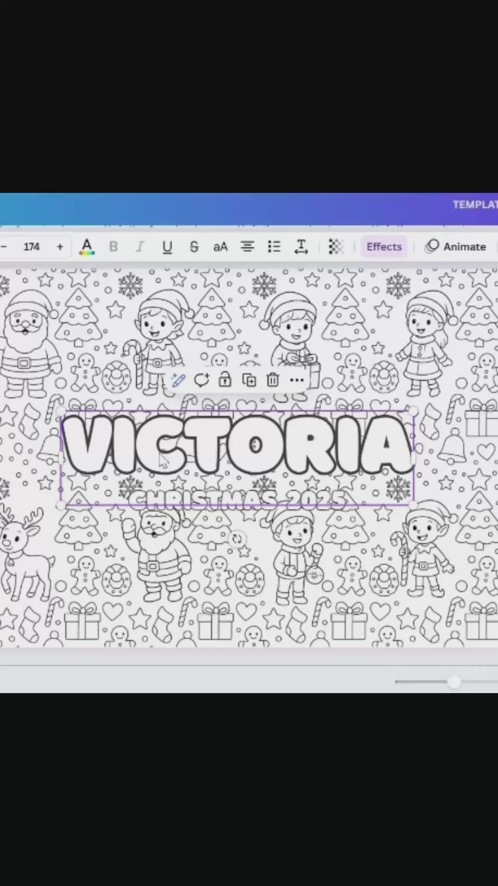The width and height of the screenshot is (498, 886).
Task: Click the font size field showing 174
Action: point(31,247)
